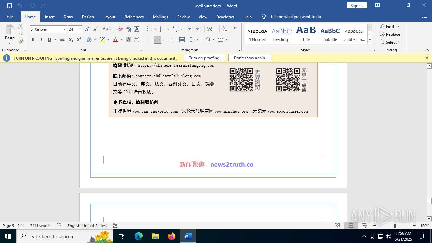This screenshot has height=243, width=432.
Task: Open the Customize Quick Access Toolbar dropdown
Action: 43,6
